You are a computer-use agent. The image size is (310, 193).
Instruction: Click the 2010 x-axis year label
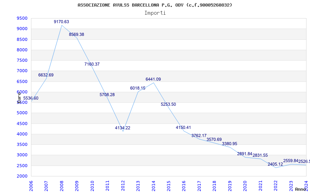[92, 186]
